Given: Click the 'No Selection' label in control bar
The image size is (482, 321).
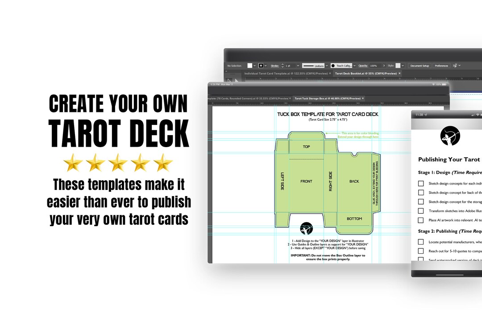Looking at the screenshot, I should (234, 66).
